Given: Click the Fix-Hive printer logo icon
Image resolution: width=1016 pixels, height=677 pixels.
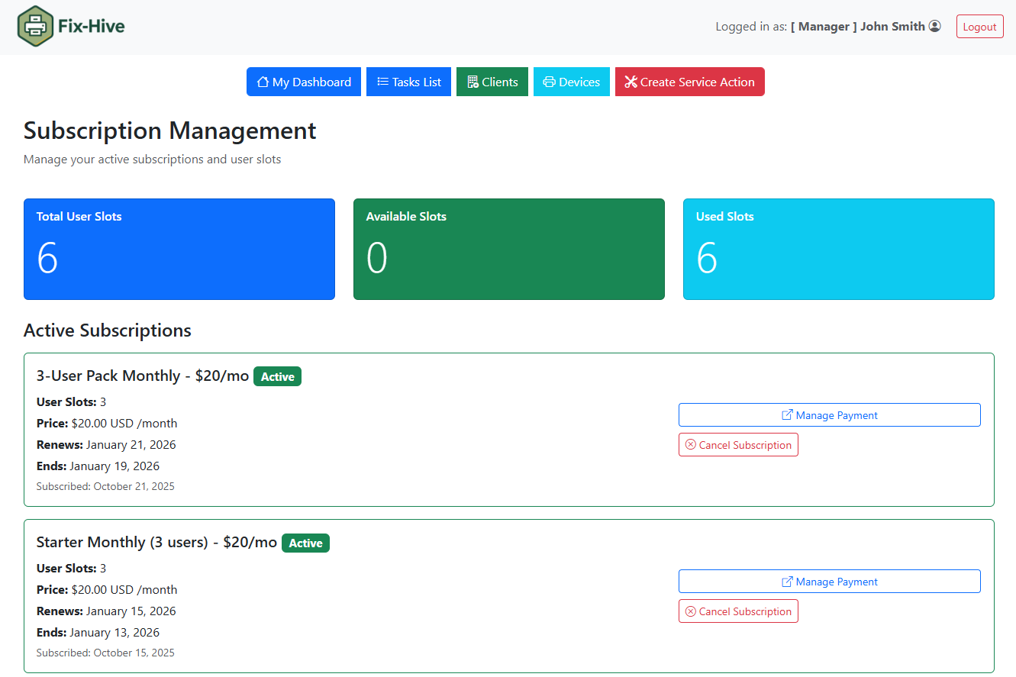Looking at the screenshot, I should pos(35,27).
